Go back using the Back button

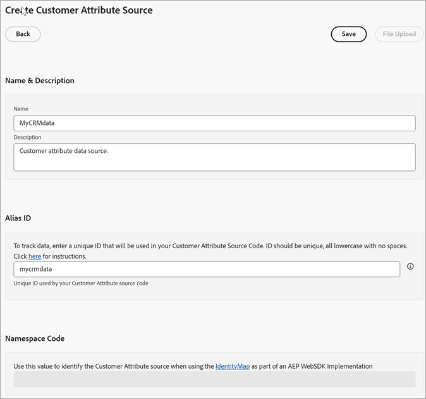23,34
